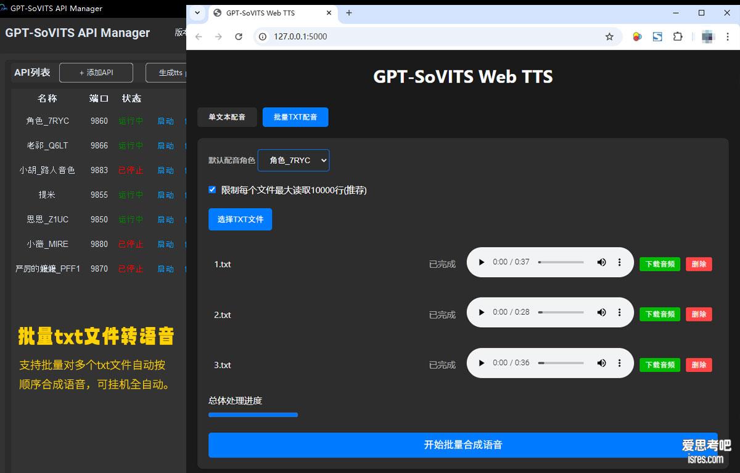Open the 默认配音角色 dropdown
This screenshot has width=740, height=473.
click(x=294, y=160)
